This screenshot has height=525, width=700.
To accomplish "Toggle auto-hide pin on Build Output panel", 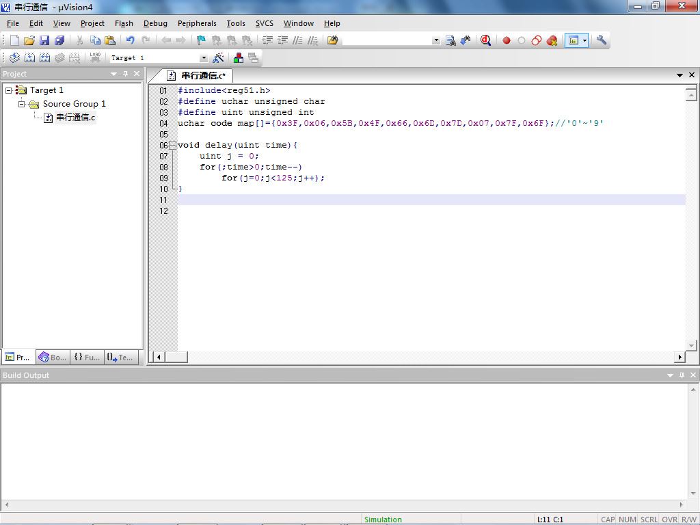I will click(x=682, y=375).
